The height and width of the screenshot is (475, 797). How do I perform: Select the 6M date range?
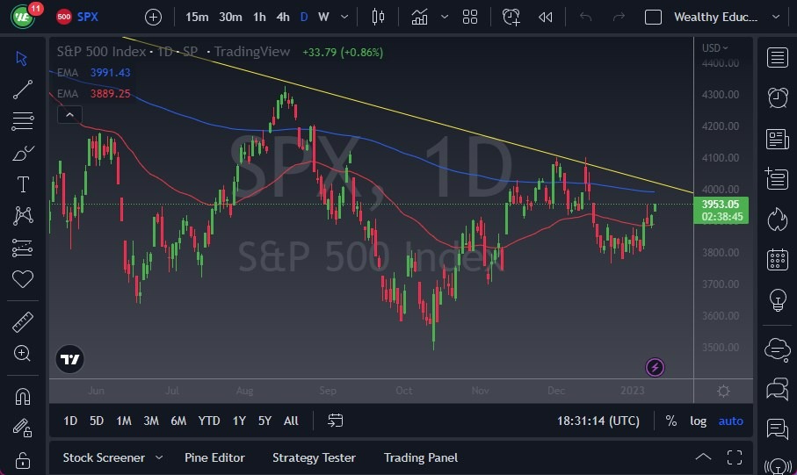click(178, 421)
